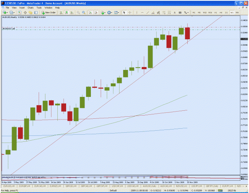Select the Text Label tool
Viewport: 249px width, 193px height.
pos(180,12)
